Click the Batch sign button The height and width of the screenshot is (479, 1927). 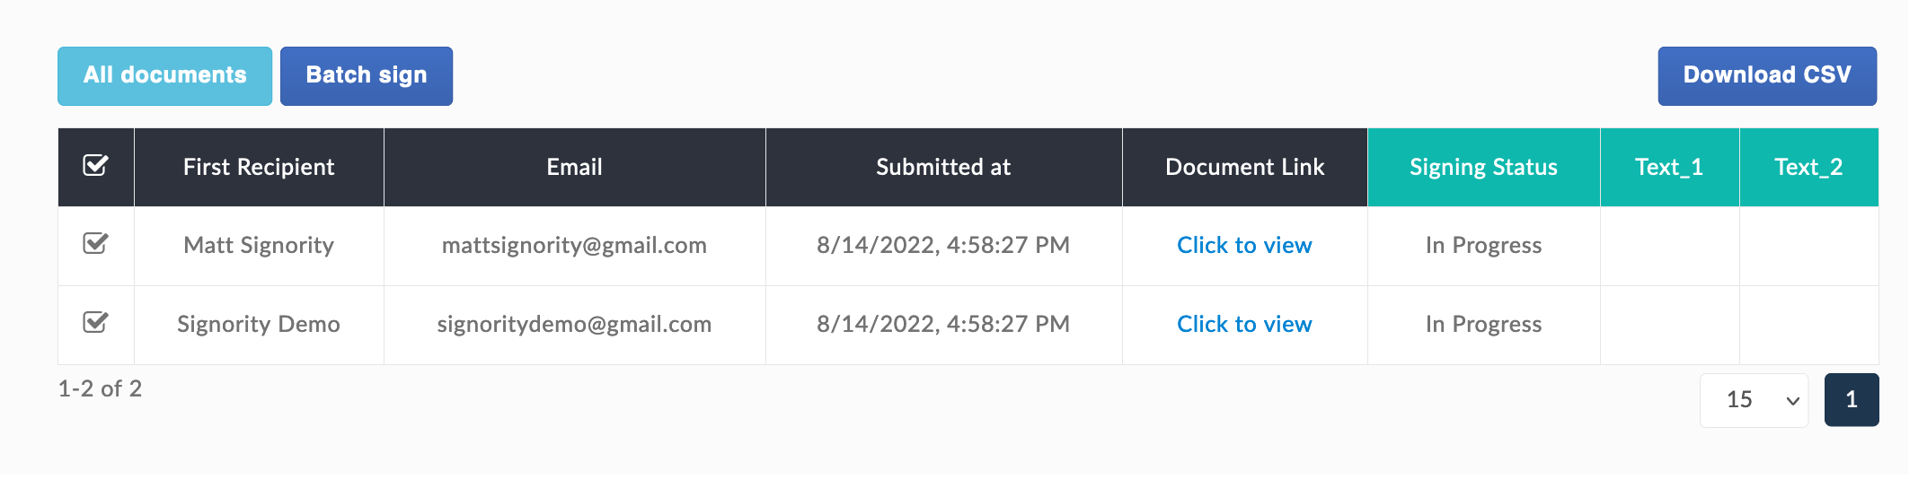[367, 75]
